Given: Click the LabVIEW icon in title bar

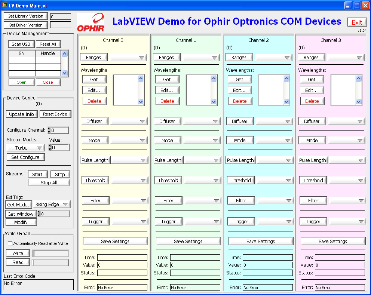Looking at the screenshot, I should (x=4, y=5).
